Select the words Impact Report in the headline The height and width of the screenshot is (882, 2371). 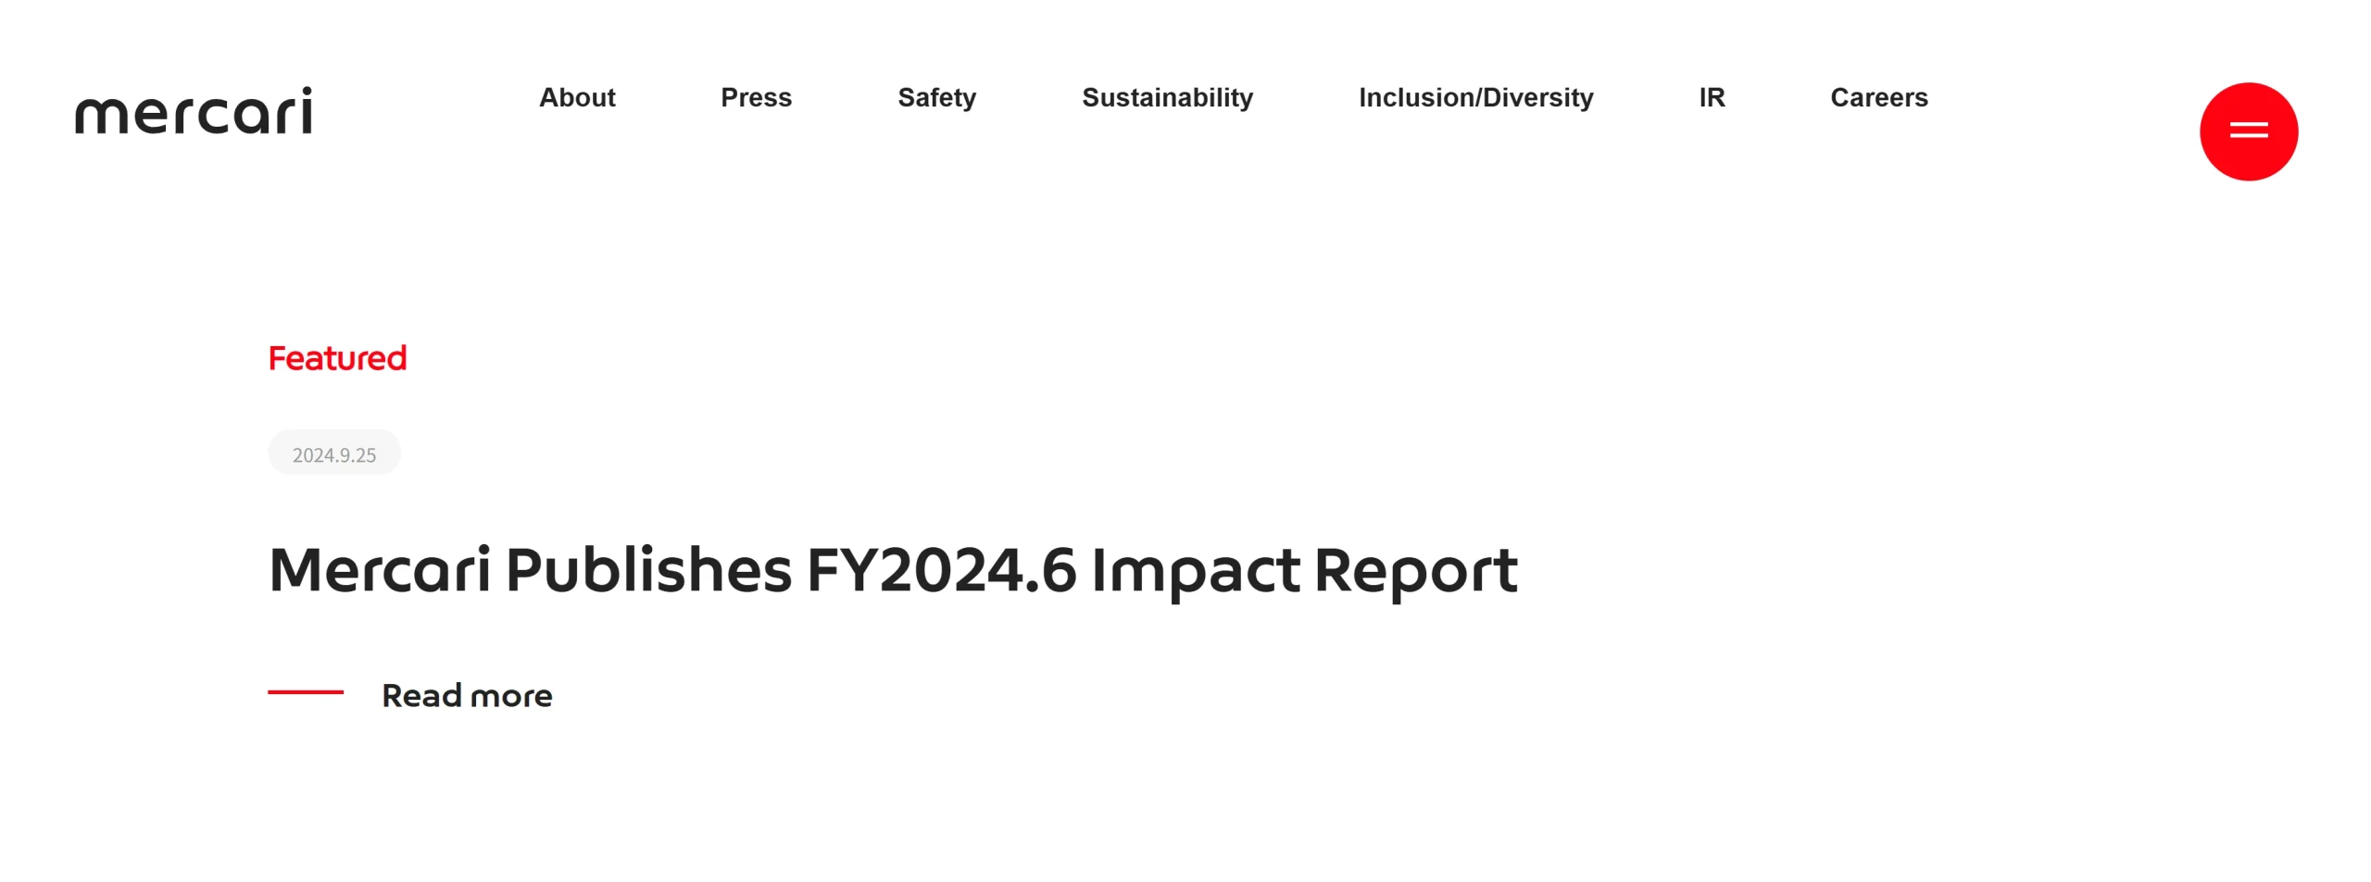click(x=1304, y=572)
